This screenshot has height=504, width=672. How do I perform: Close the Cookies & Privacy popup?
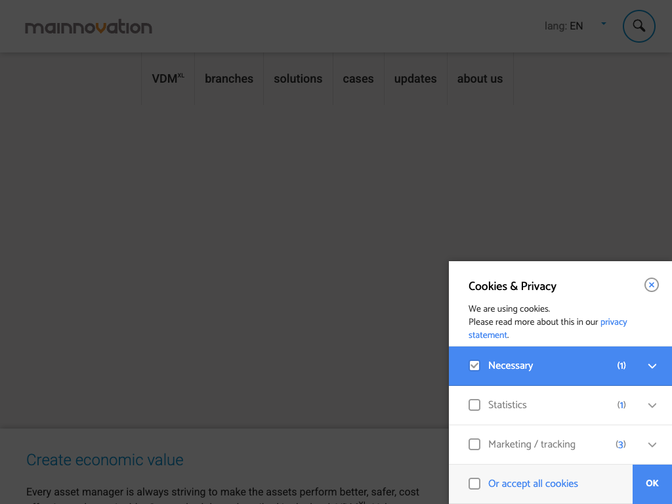651,285
